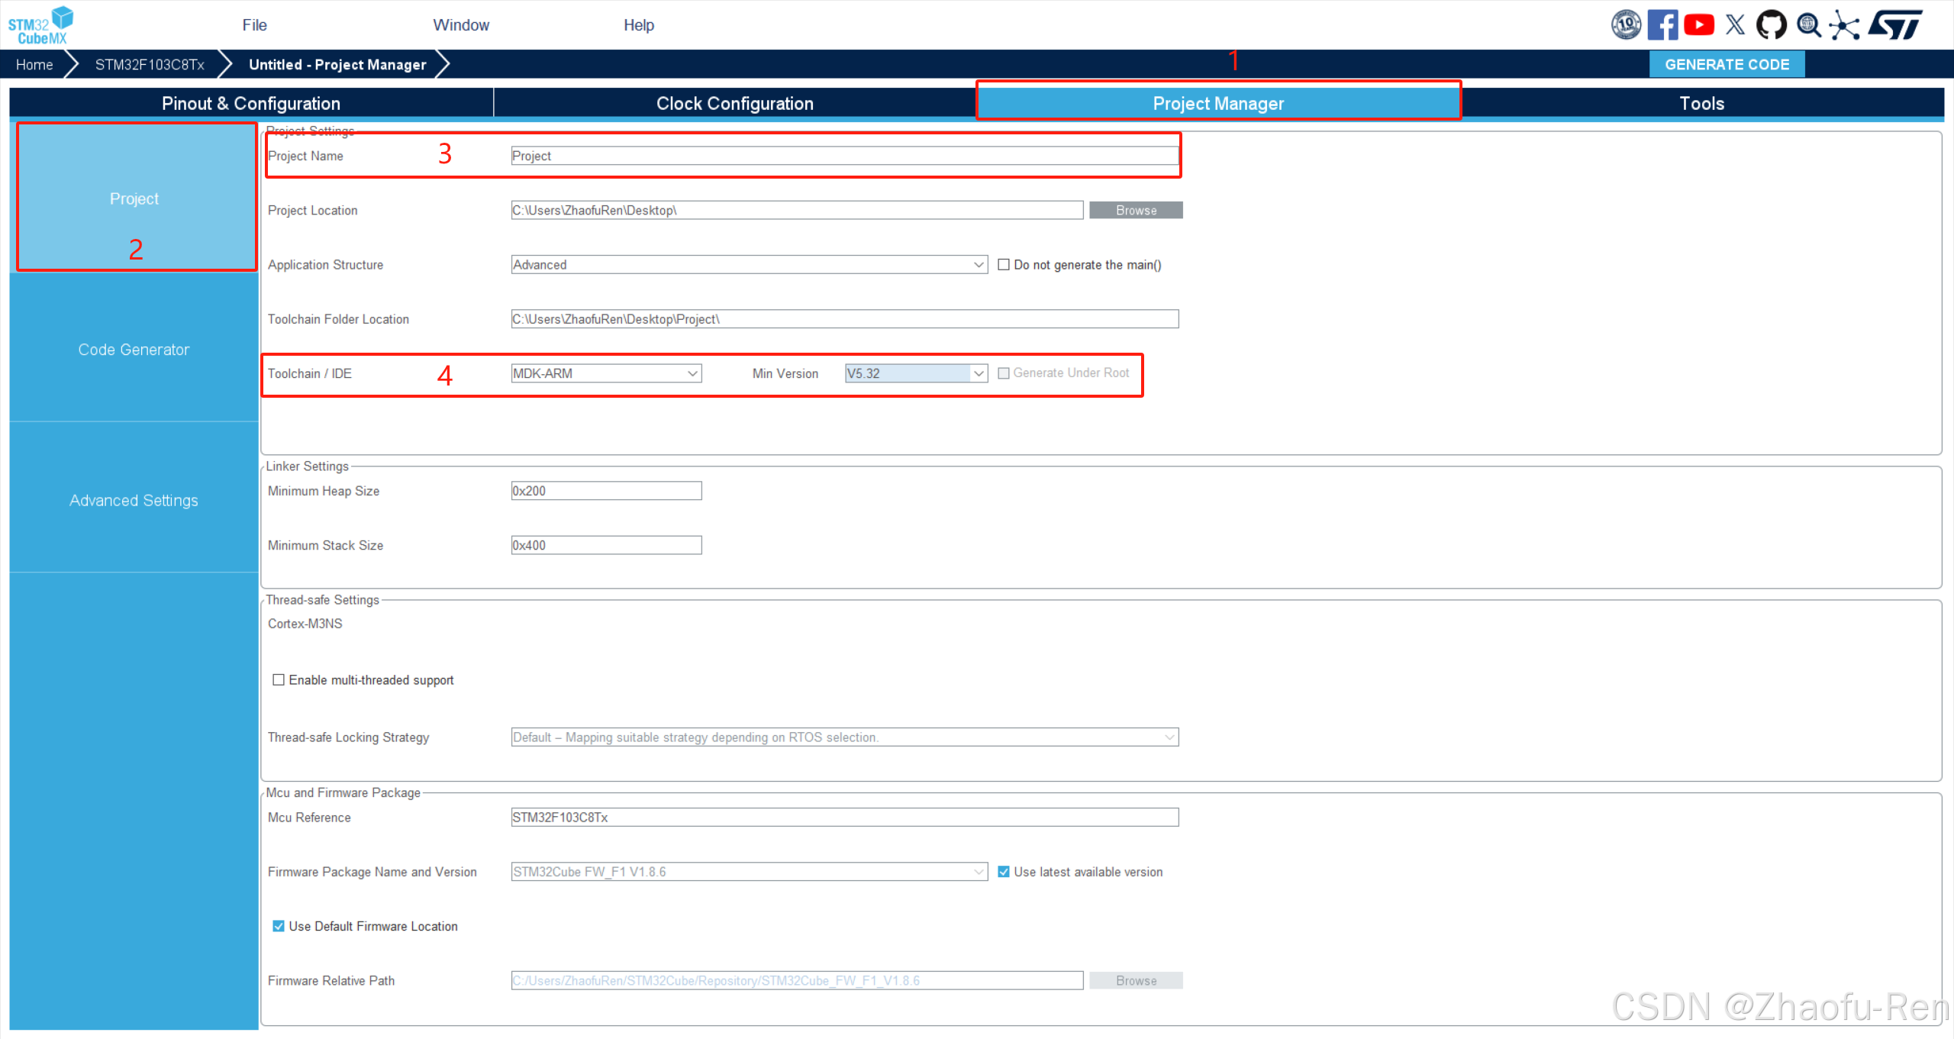Open the YouTube channel icon
This screenshot has height=1039, width=1954.
1699,25
